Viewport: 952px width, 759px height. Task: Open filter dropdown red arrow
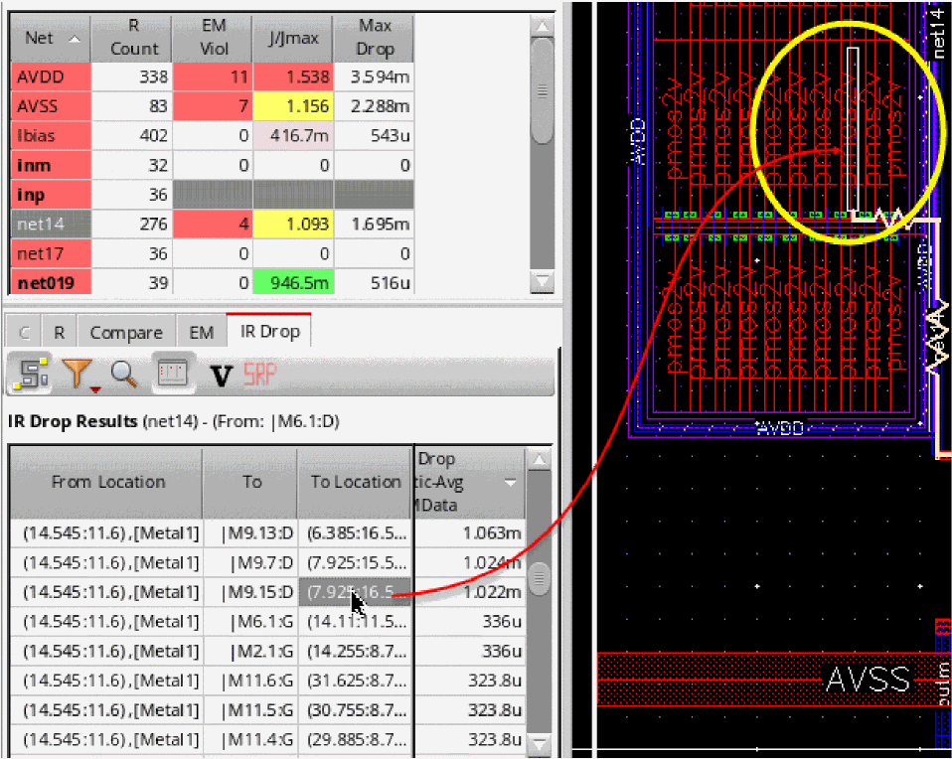pyautogui.click(x=94, y=387)
